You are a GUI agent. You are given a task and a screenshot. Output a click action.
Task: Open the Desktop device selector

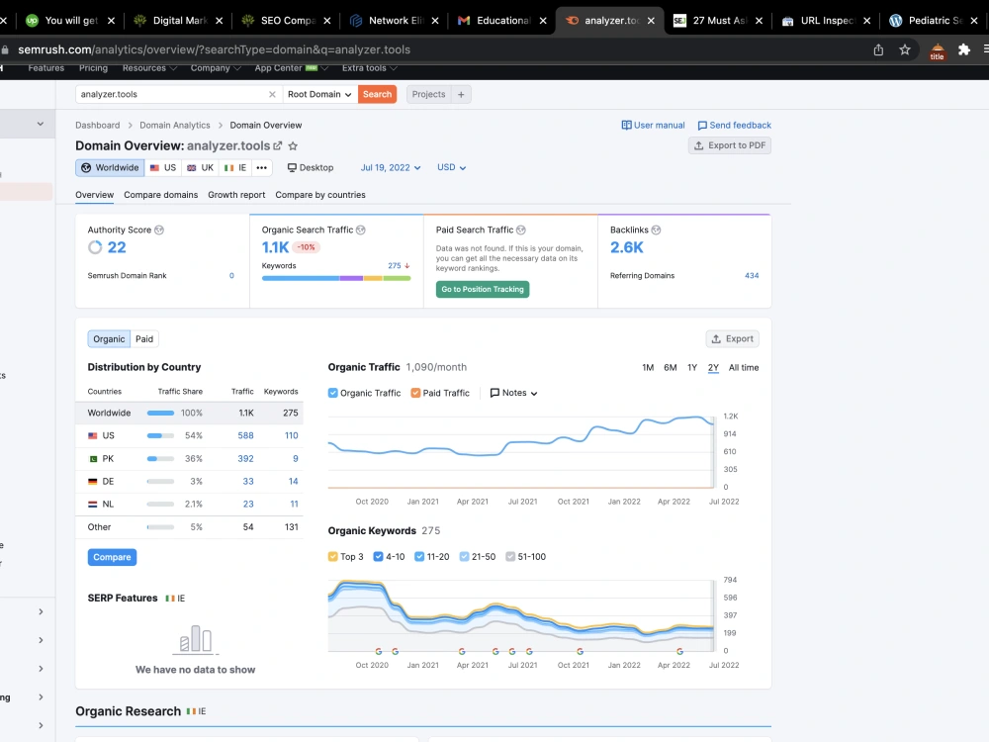tap(311, 168)
